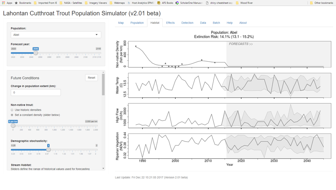336x190 pixels.
Task: Open the ScholarOne Manuscripts bookmark
Action: coord(189,3)
